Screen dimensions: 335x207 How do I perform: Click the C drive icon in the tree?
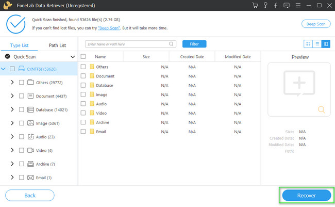click(x=21, y=69)
